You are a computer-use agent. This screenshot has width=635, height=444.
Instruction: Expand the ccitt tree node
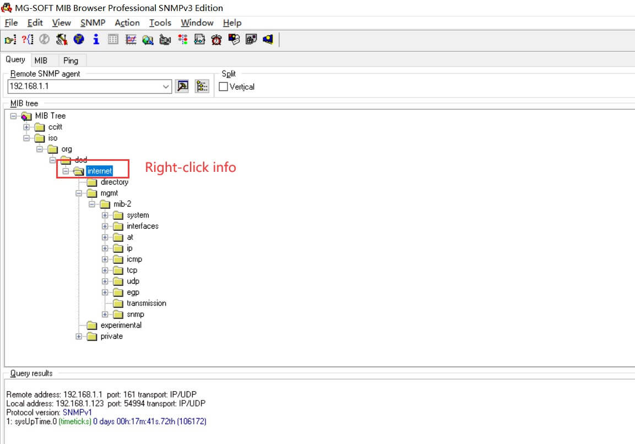coord(26,127)
